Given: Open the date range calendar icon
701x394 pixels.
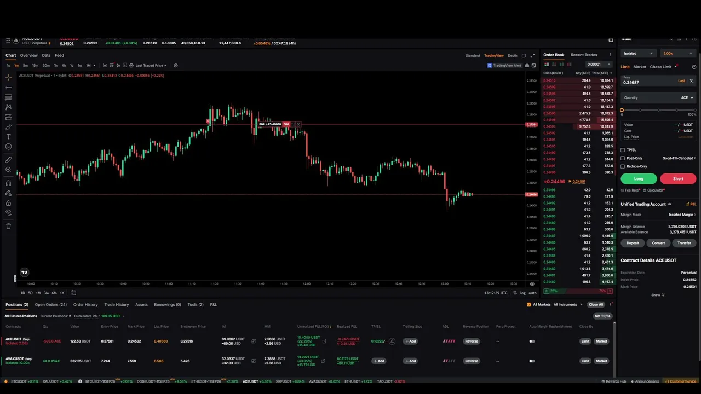Looking at the screenshot, I should click(x=73, y=293).
